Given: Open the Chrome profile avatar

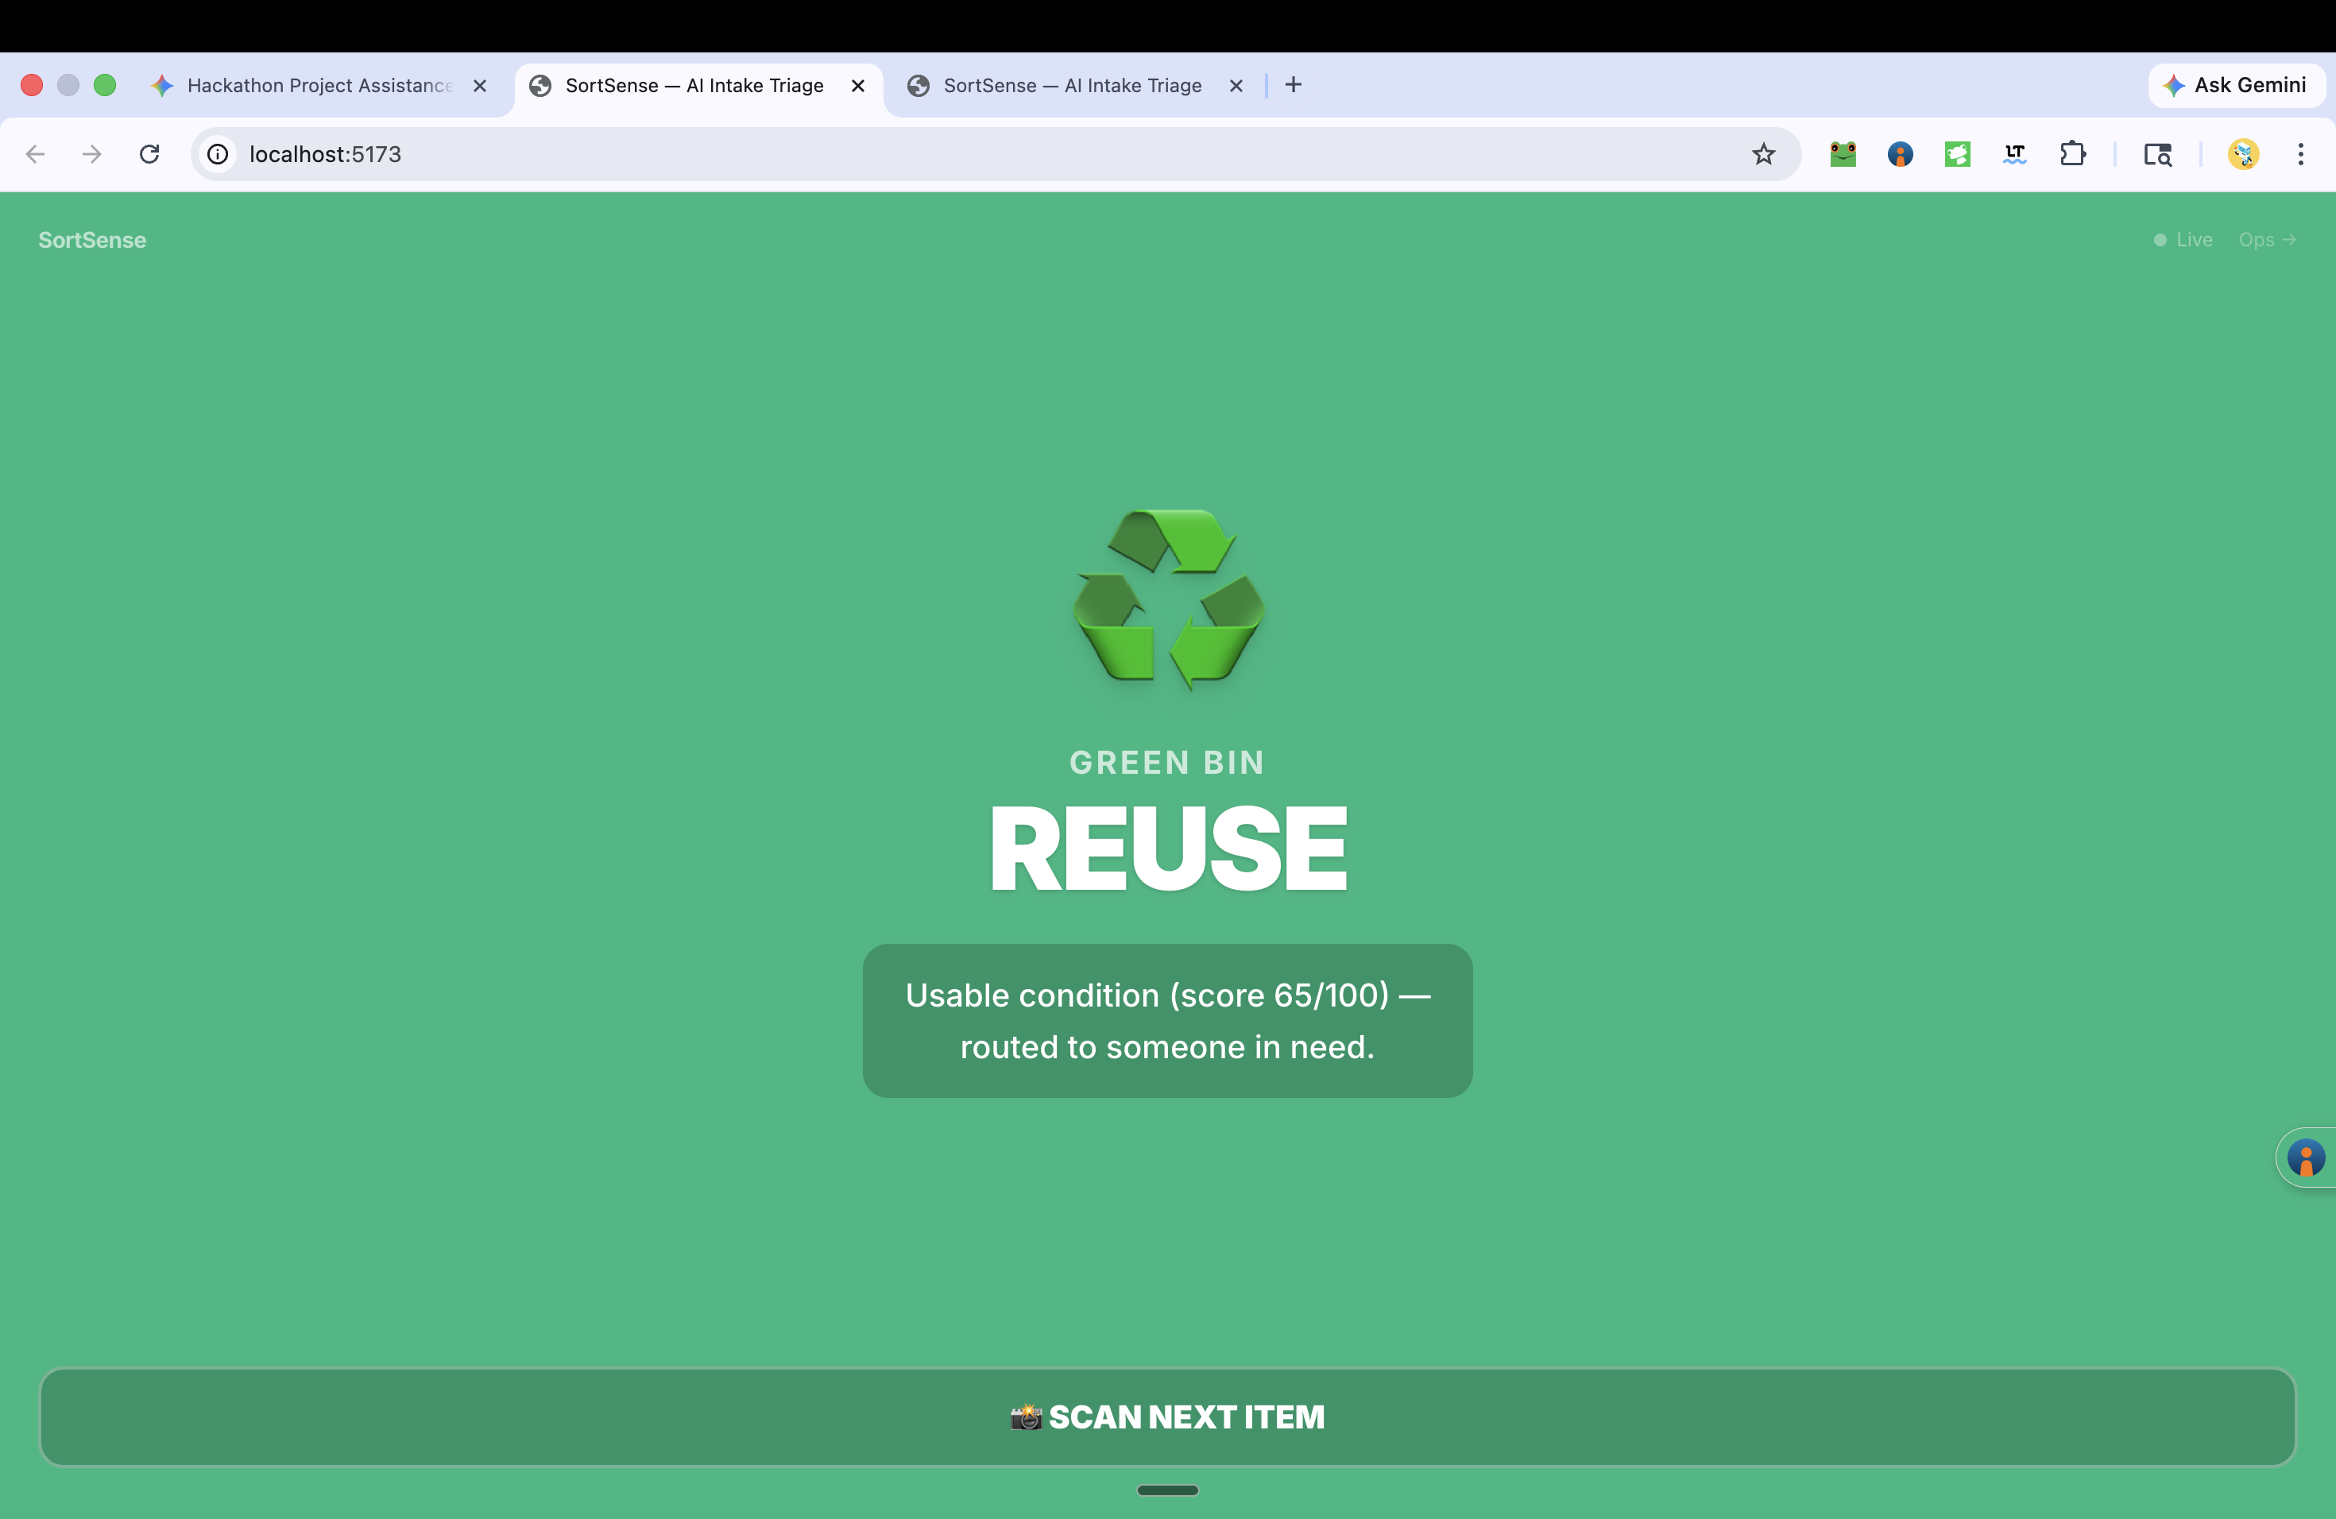Looking at the screenshot, I should [2243, 154].
